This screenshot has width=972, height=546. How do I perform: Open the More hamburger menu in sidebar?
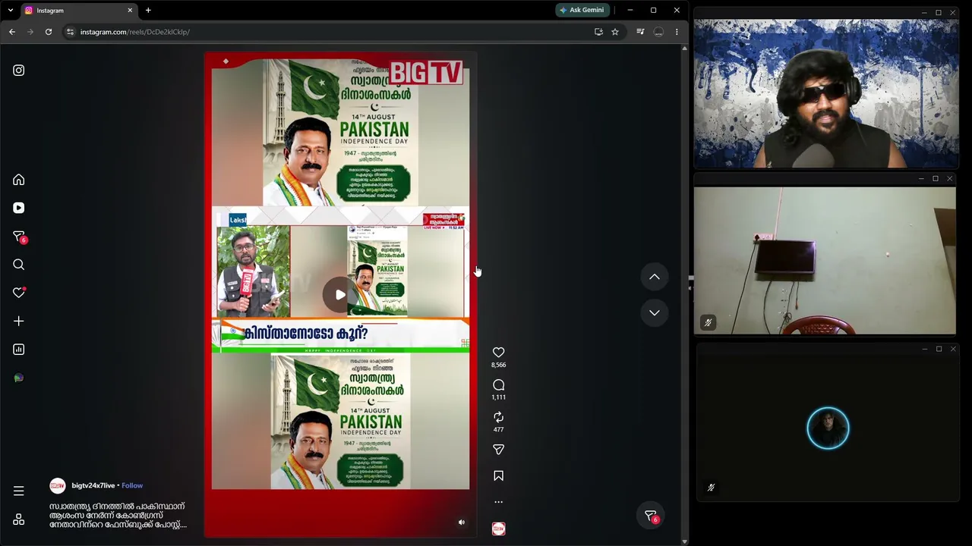(x=19, y=491)
